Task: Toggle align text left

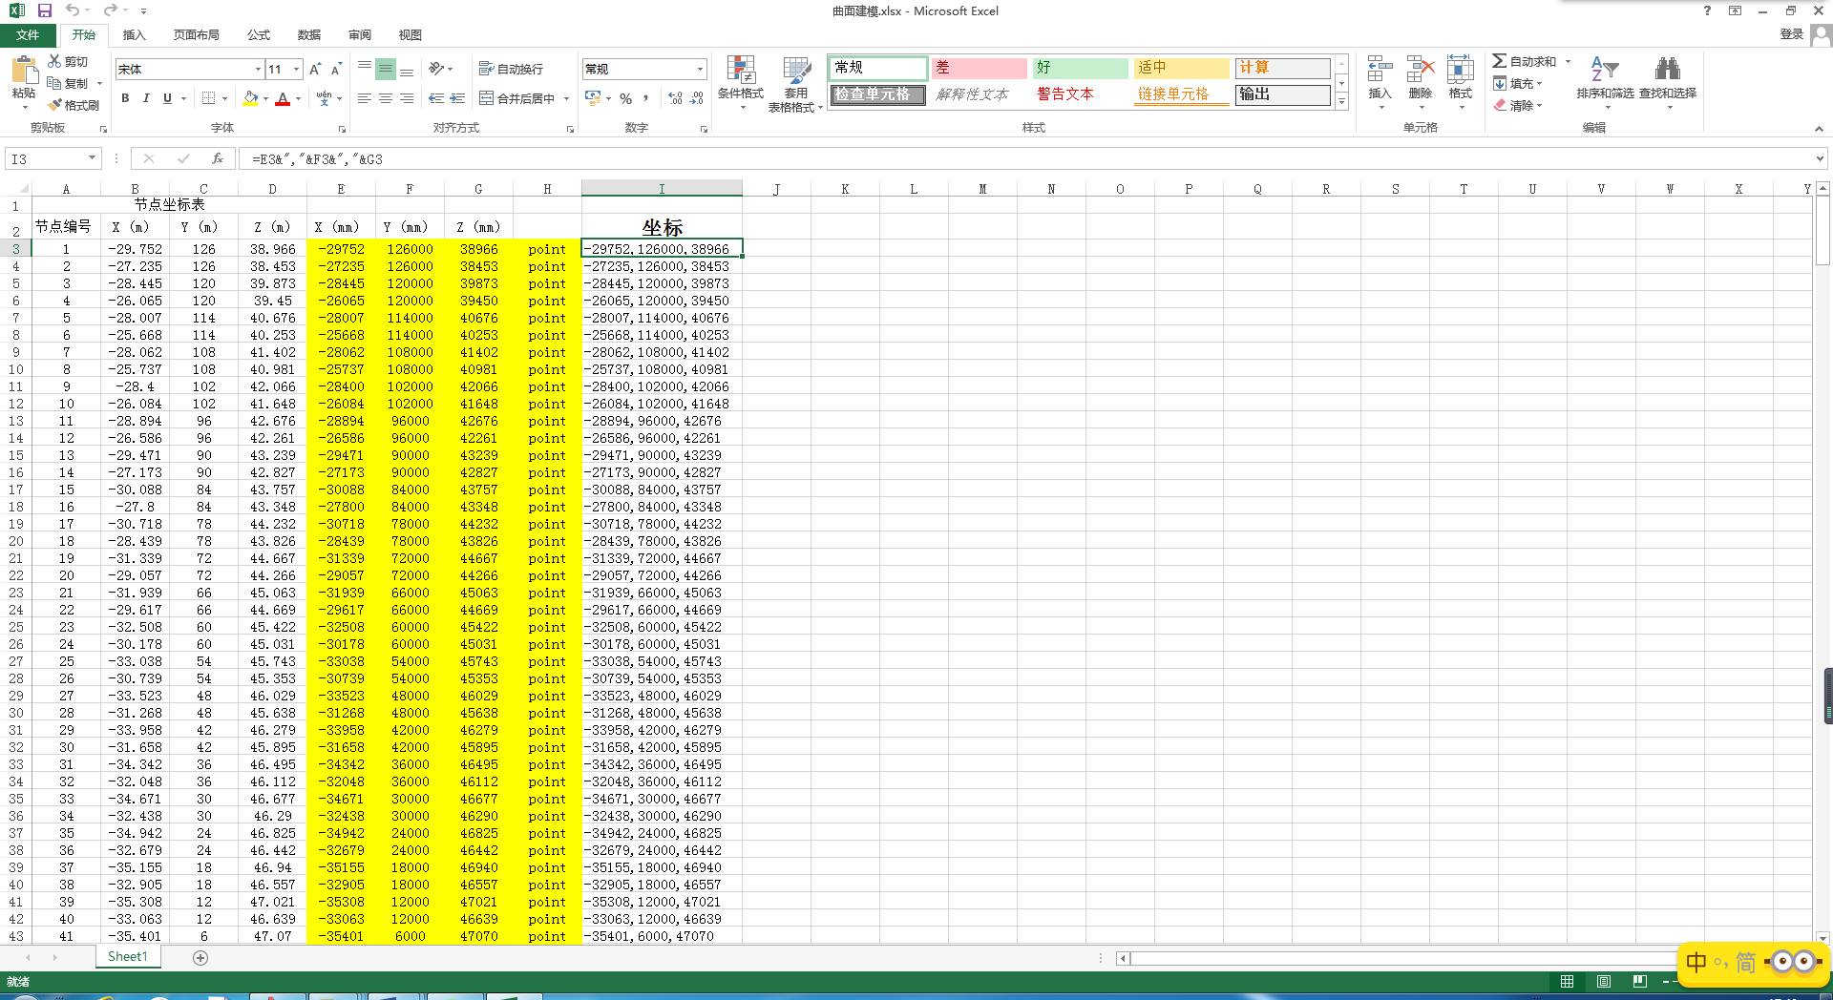Action: [x=365, y=98]
